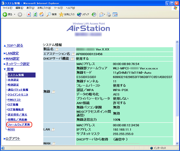
Task: Open the 通信パケット情報 link
Action: [x=18, y=90]
